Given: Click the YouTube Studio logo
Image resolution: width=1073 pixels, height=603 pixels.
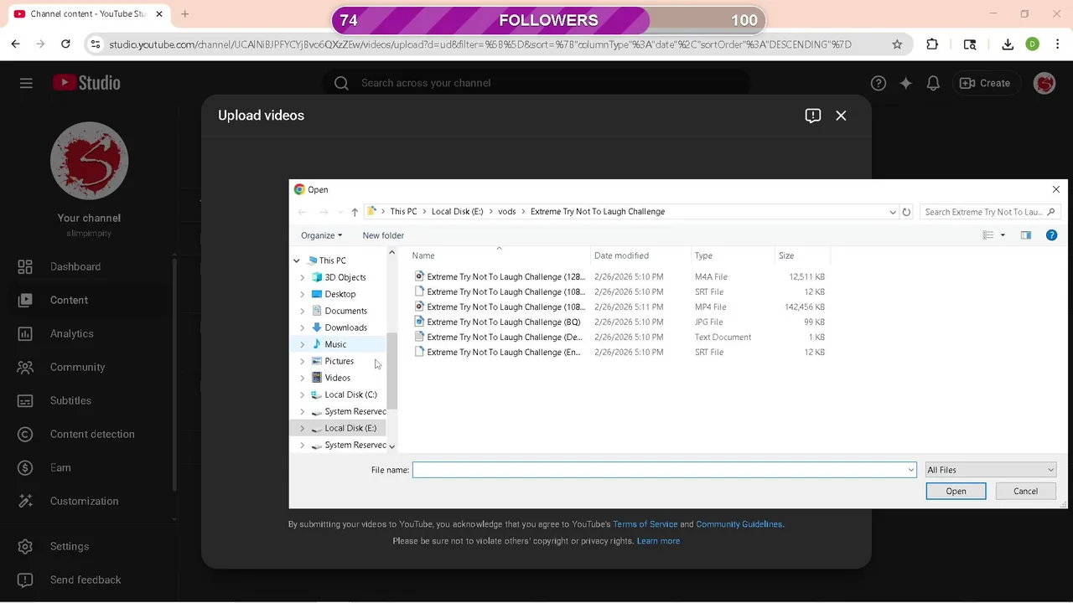Looking at the screenshot, I should pyautogui.click(x=86, y=83).
